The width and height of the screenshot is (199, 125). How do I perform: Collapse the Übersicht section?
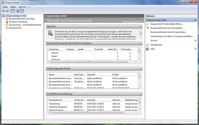tap(141, 26)
